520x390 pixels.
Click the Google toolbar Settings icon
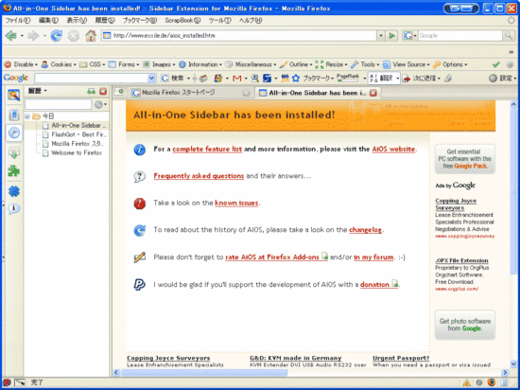tap(501, 79)
